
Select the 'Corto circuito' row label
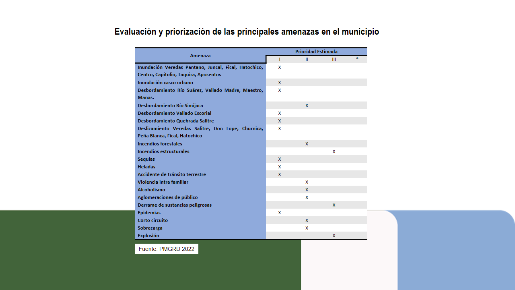[x=153, y=220]
